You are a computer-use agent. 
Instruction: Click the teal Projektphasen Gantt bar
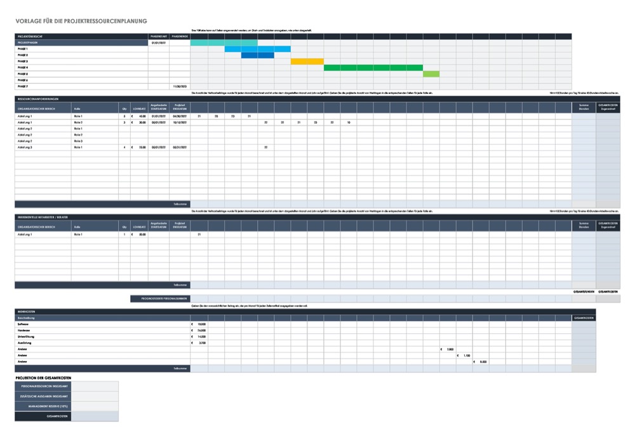(x=224, y=43)
